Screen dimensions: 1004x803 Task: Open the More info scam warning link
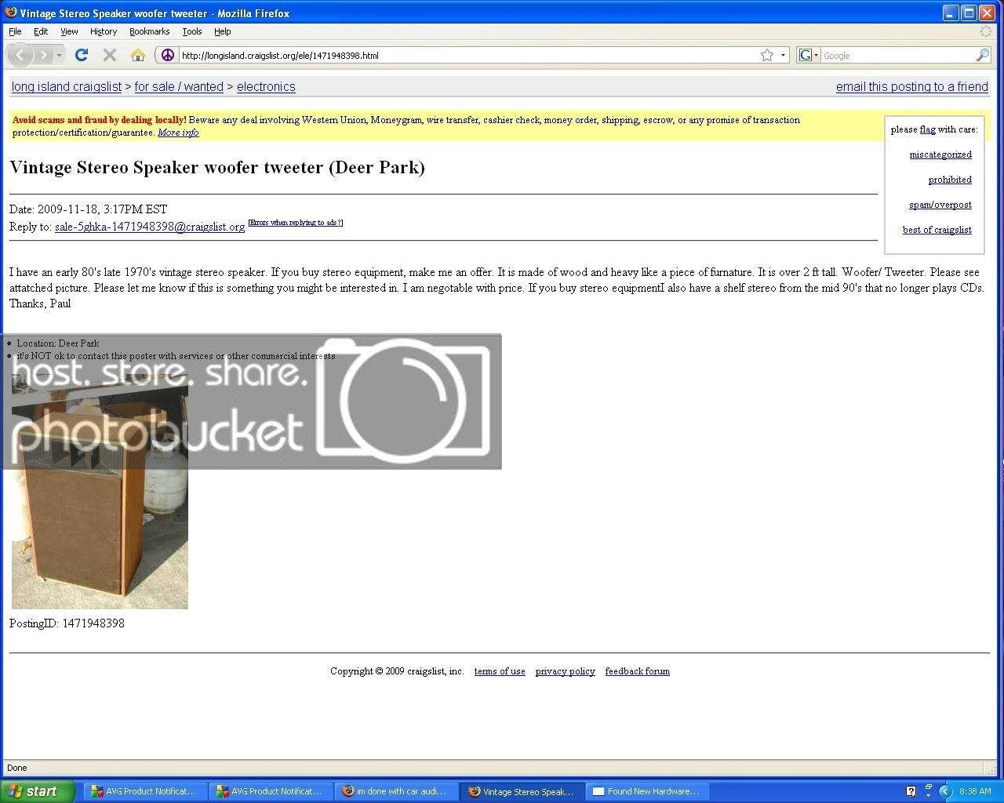coord(178,133)
